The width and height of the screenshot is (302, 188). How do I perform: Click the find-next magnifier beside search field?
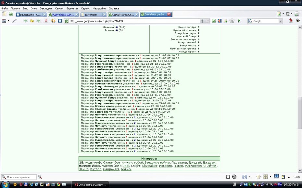(40, 177)
